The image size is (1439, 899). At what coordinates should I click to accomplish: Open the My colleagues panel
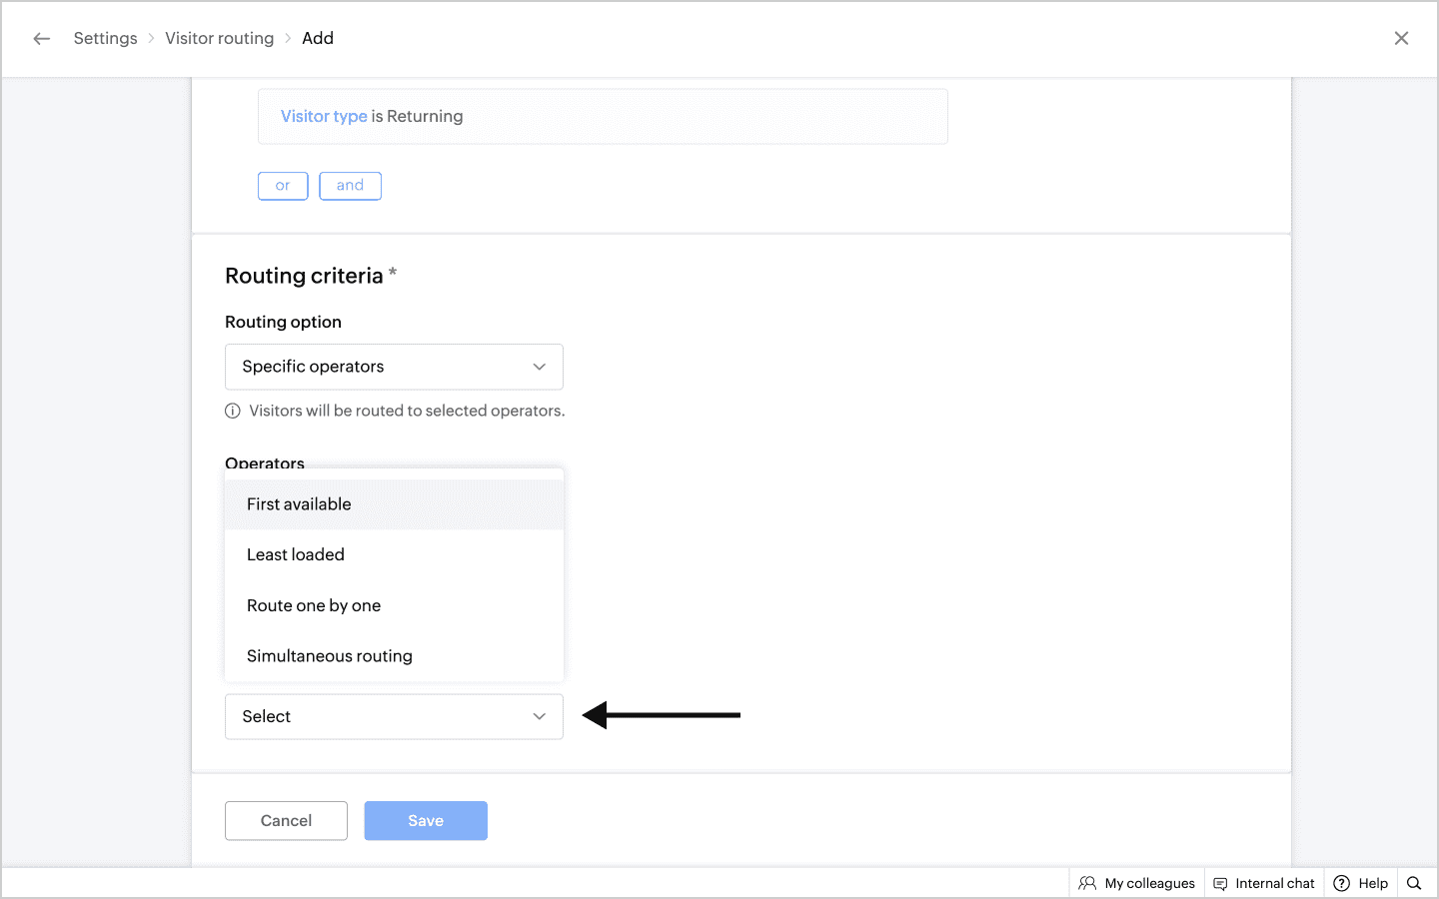[x=1137, y=883]
